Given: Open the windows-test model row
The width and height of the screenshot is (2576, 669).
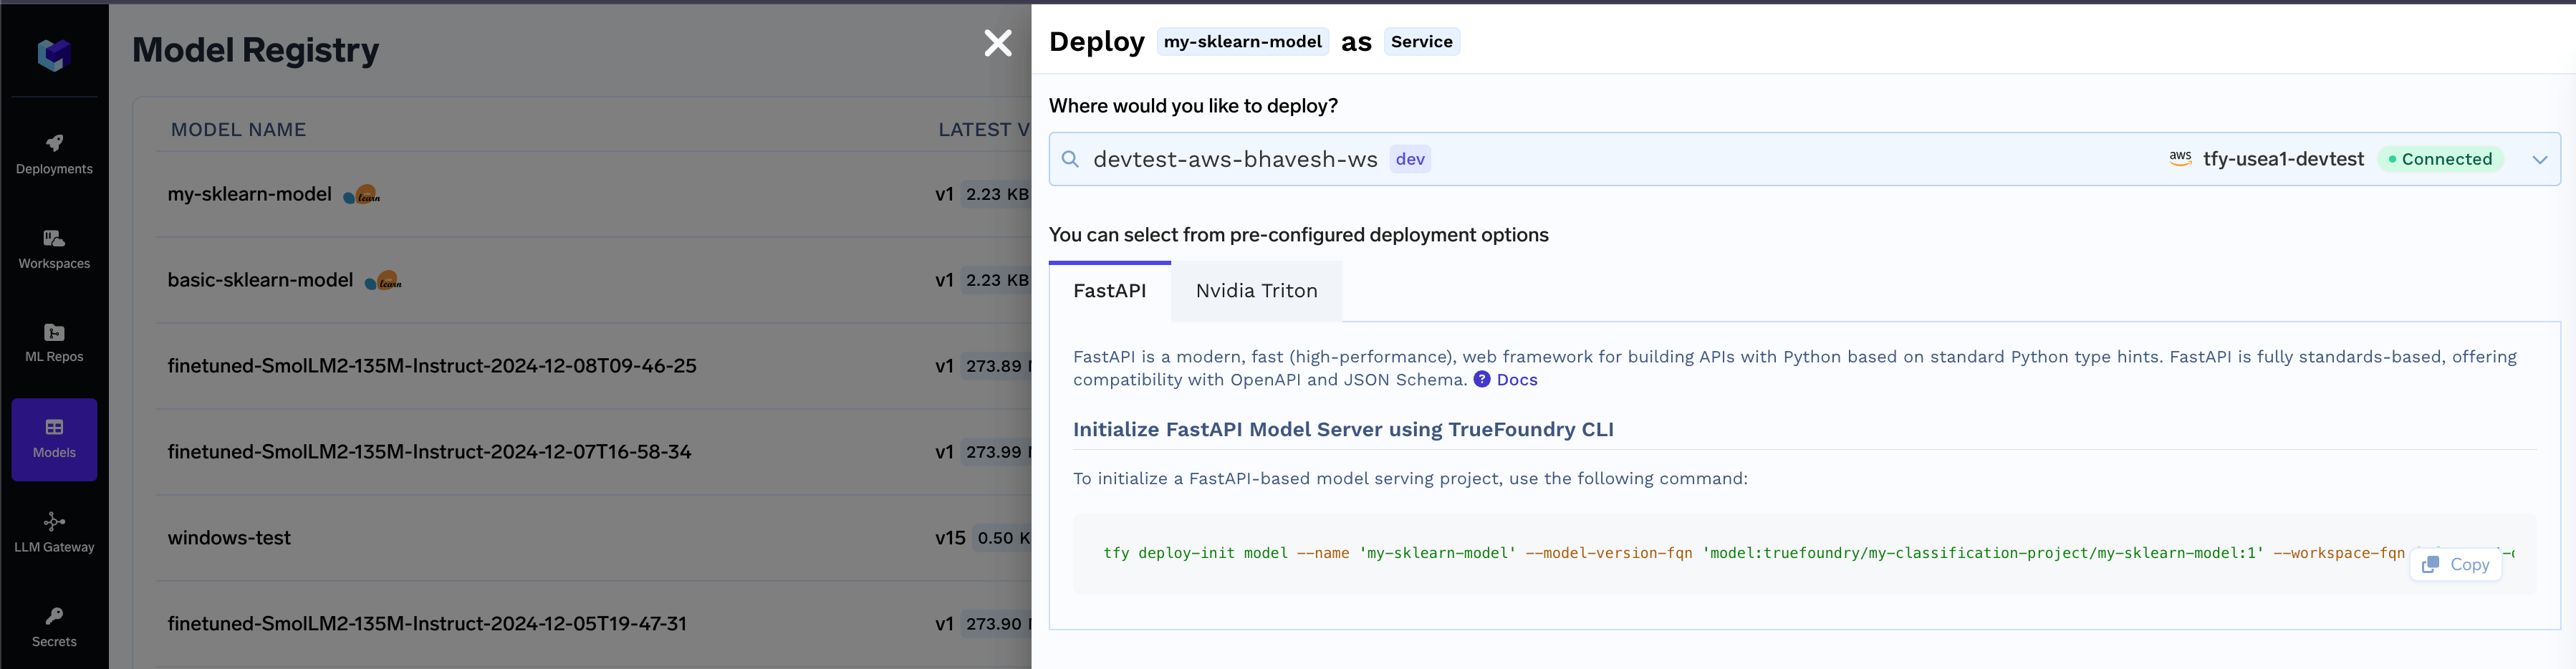Looking at the screenshot, I should (229, 538).
